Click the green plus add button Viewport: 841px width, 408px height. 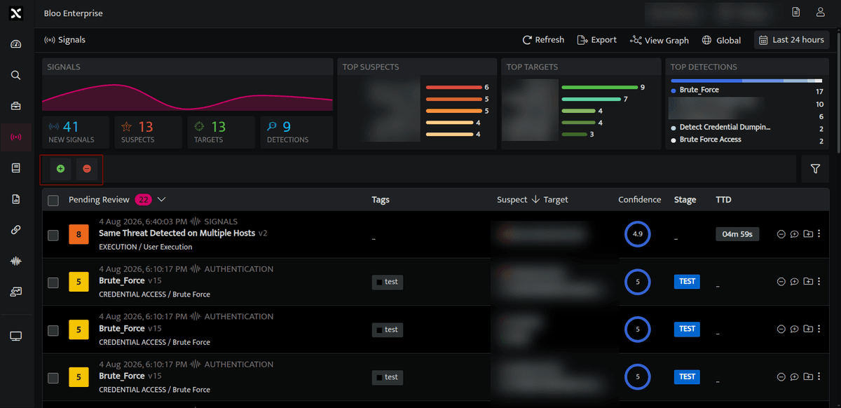coord(60,169)
